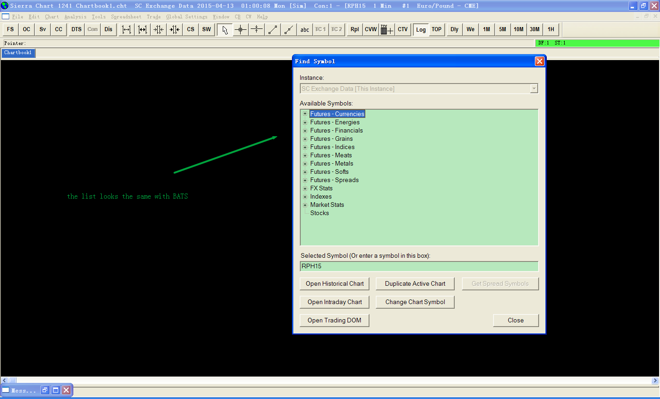660x399 pixels.
Task: Click the SW toolbar button
Action: 207,29
